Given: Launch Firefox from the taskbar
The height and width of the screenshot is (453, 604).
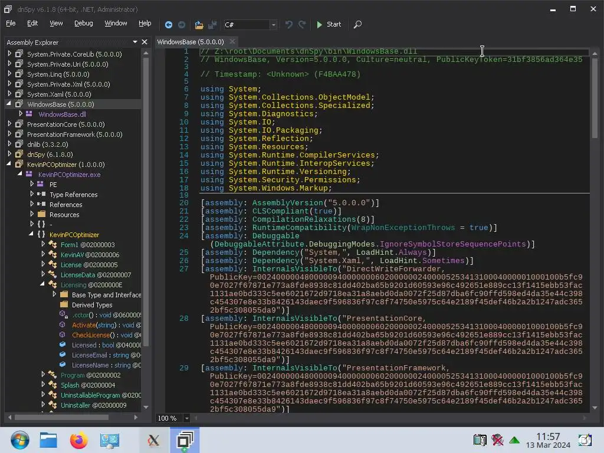Looking at the screenshot, I should 79,440.
